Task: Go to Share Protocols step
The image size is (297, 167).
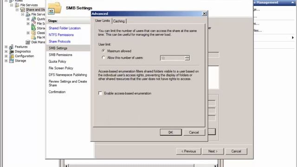Action: click(x=59, y=41)
